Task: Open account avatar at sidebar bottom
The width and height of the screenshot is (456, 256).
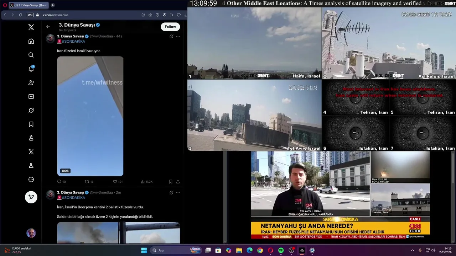Action: click(x=31, y=233)
